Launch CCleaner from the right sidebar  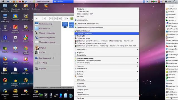pos(170,52)
